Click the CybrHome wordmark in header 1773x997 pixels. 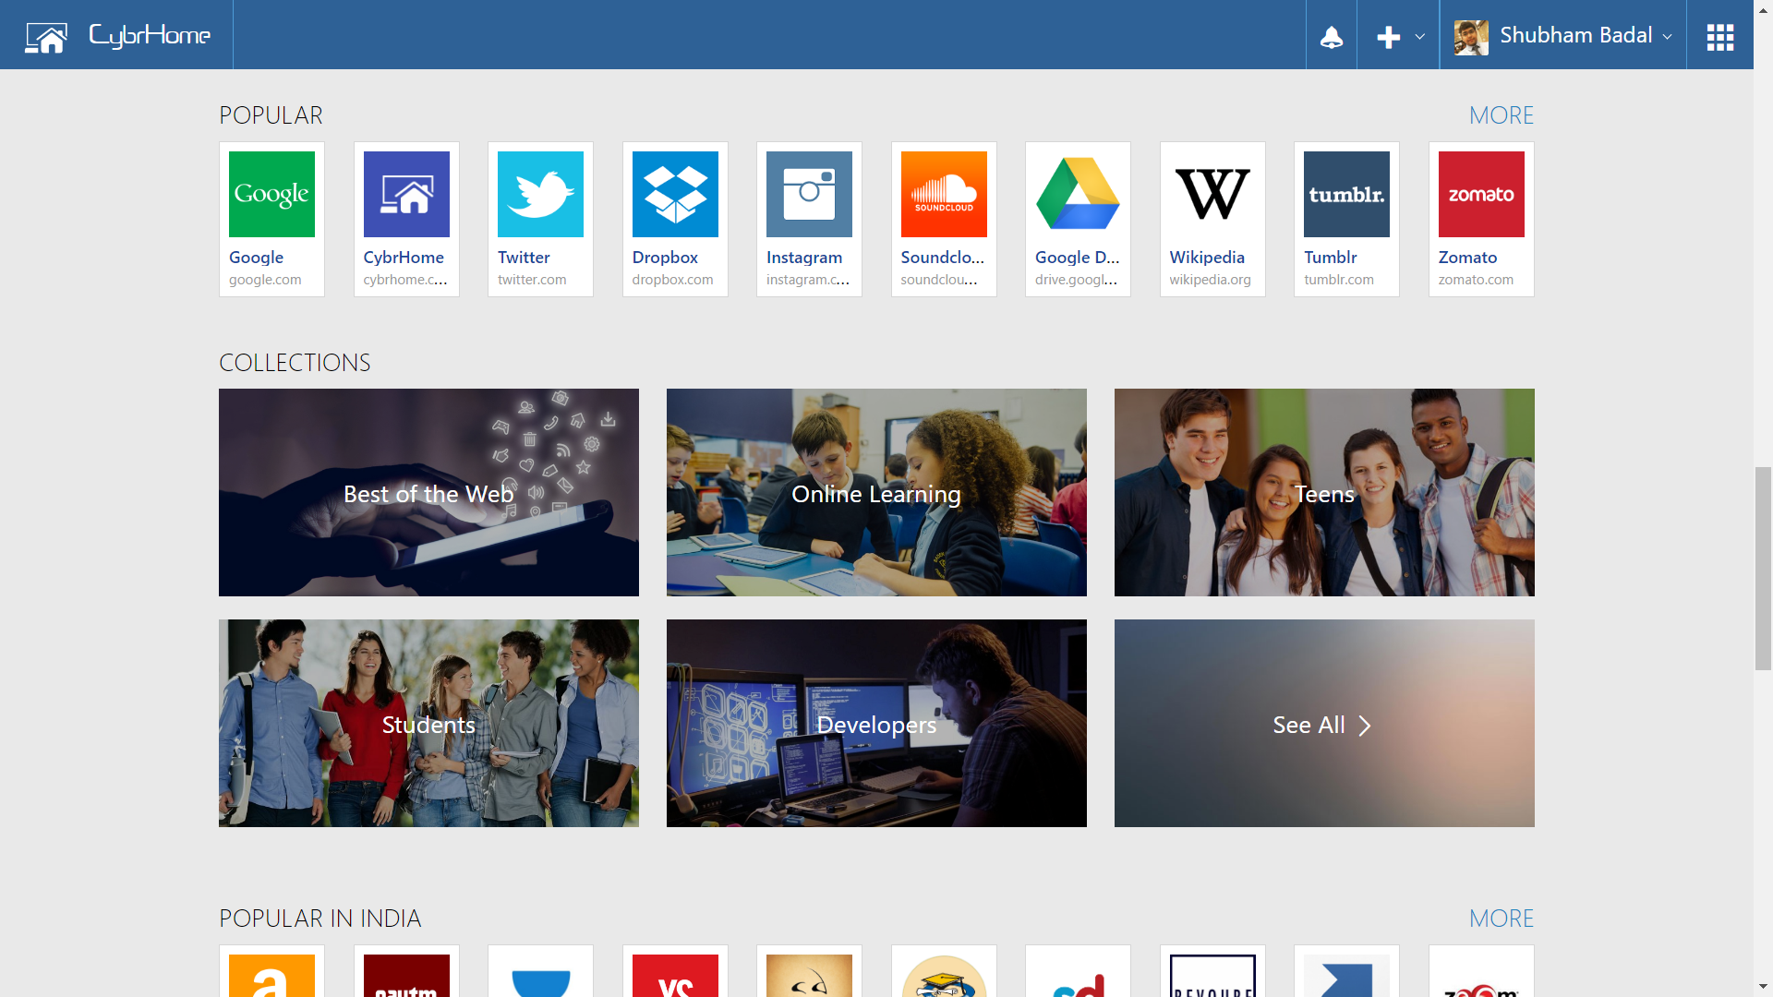[150, 36]
